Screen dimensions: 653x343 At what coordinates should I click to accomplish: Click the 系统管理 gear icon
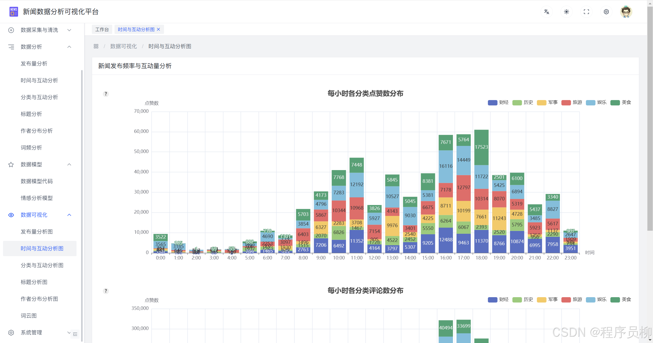click(11, 333)
